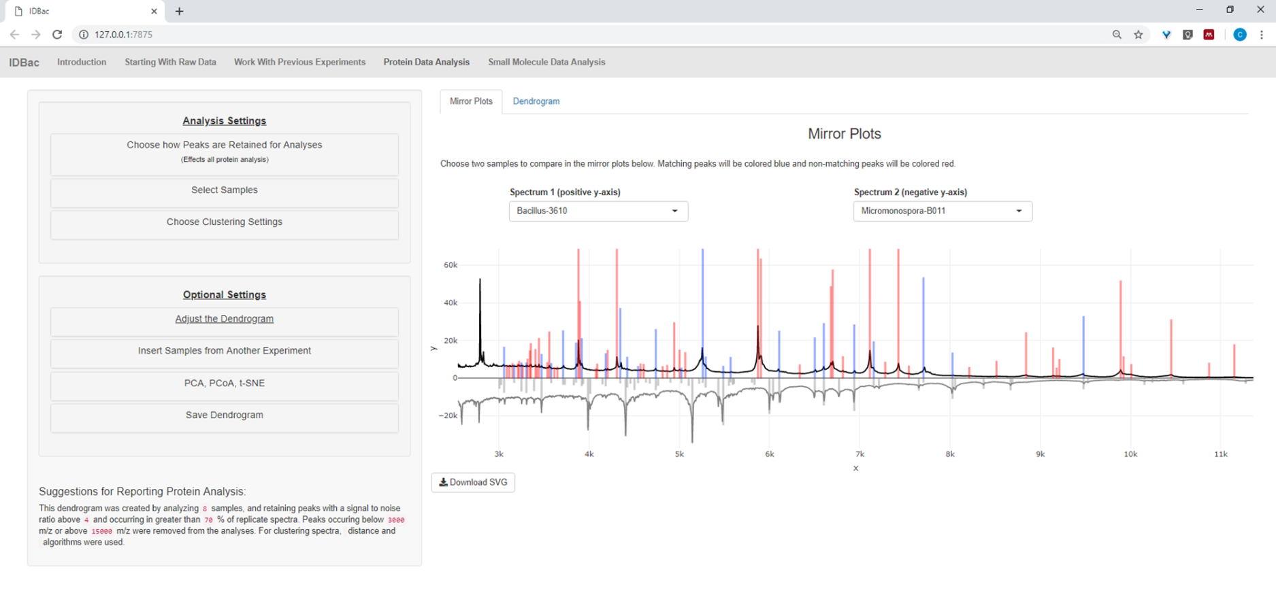The width and height of the screenshot is (1276, 597).
Task: Open PCA, PCoA, t-SNE option
Action: [224, 383]
